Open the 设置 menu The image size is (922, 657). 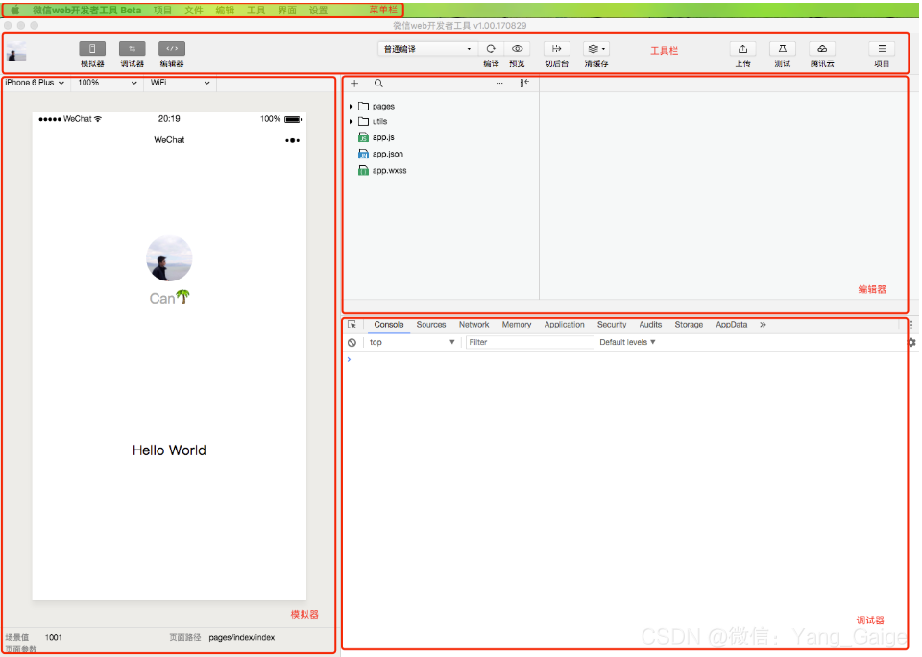(318, 10)
